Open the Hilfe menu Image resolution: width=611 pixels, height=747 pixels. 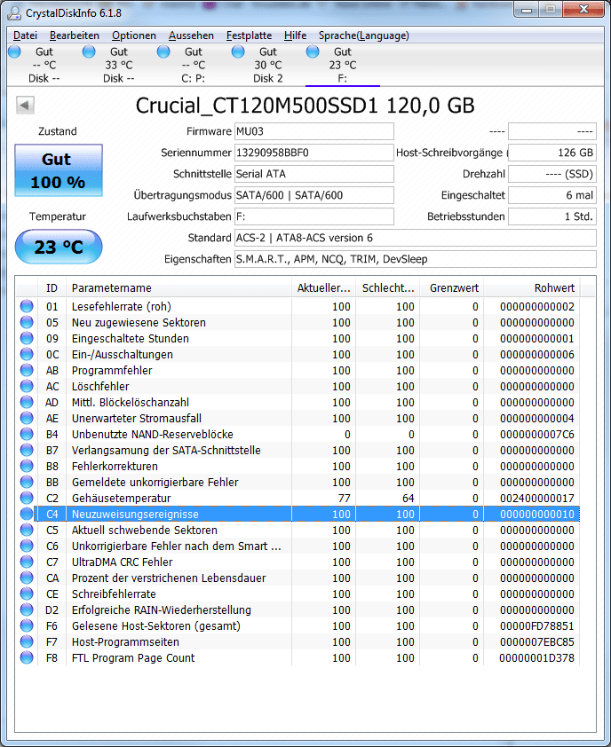click(x=295, y=35)
